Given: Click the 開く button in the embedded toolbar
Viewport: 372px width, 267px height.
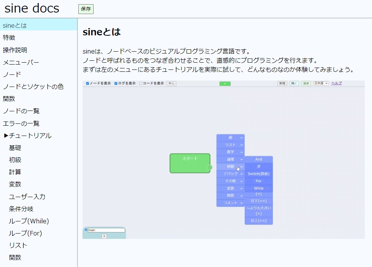Looking at the screenshot, I should click(x=294, y=84).
